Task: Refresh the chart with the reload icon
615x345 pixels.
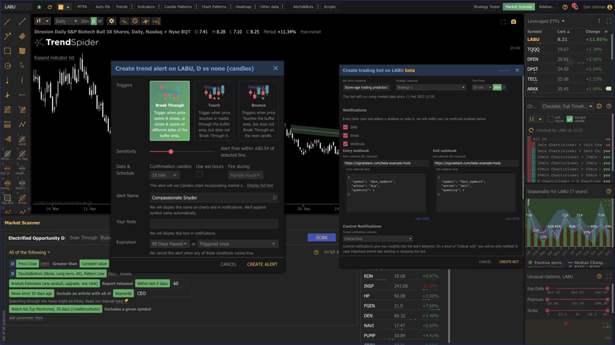Action: 49,7
